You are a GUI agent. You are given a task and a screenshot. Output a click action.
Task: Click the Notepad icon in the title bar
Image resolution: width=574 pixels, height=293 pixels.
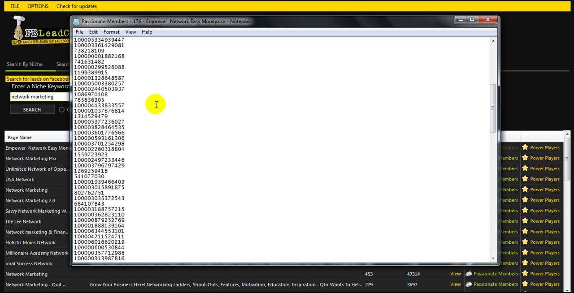(x=76, y=22)
